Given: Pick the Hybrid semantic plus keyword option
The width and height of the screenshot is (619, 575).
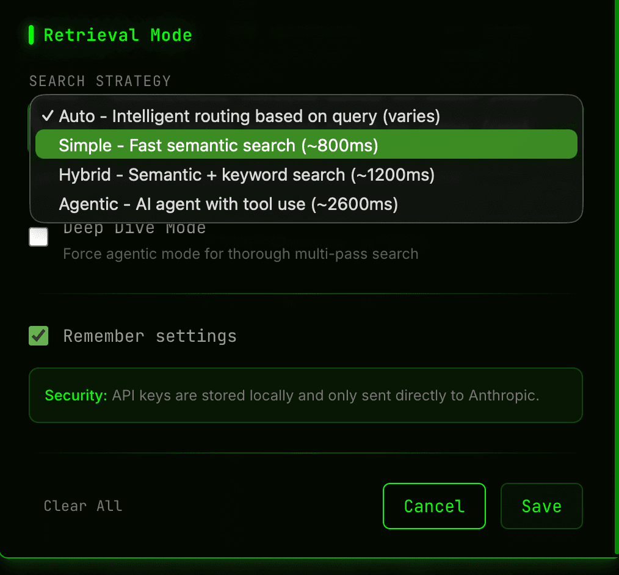Looking at the screenshot, I should [x=244, y=175].
